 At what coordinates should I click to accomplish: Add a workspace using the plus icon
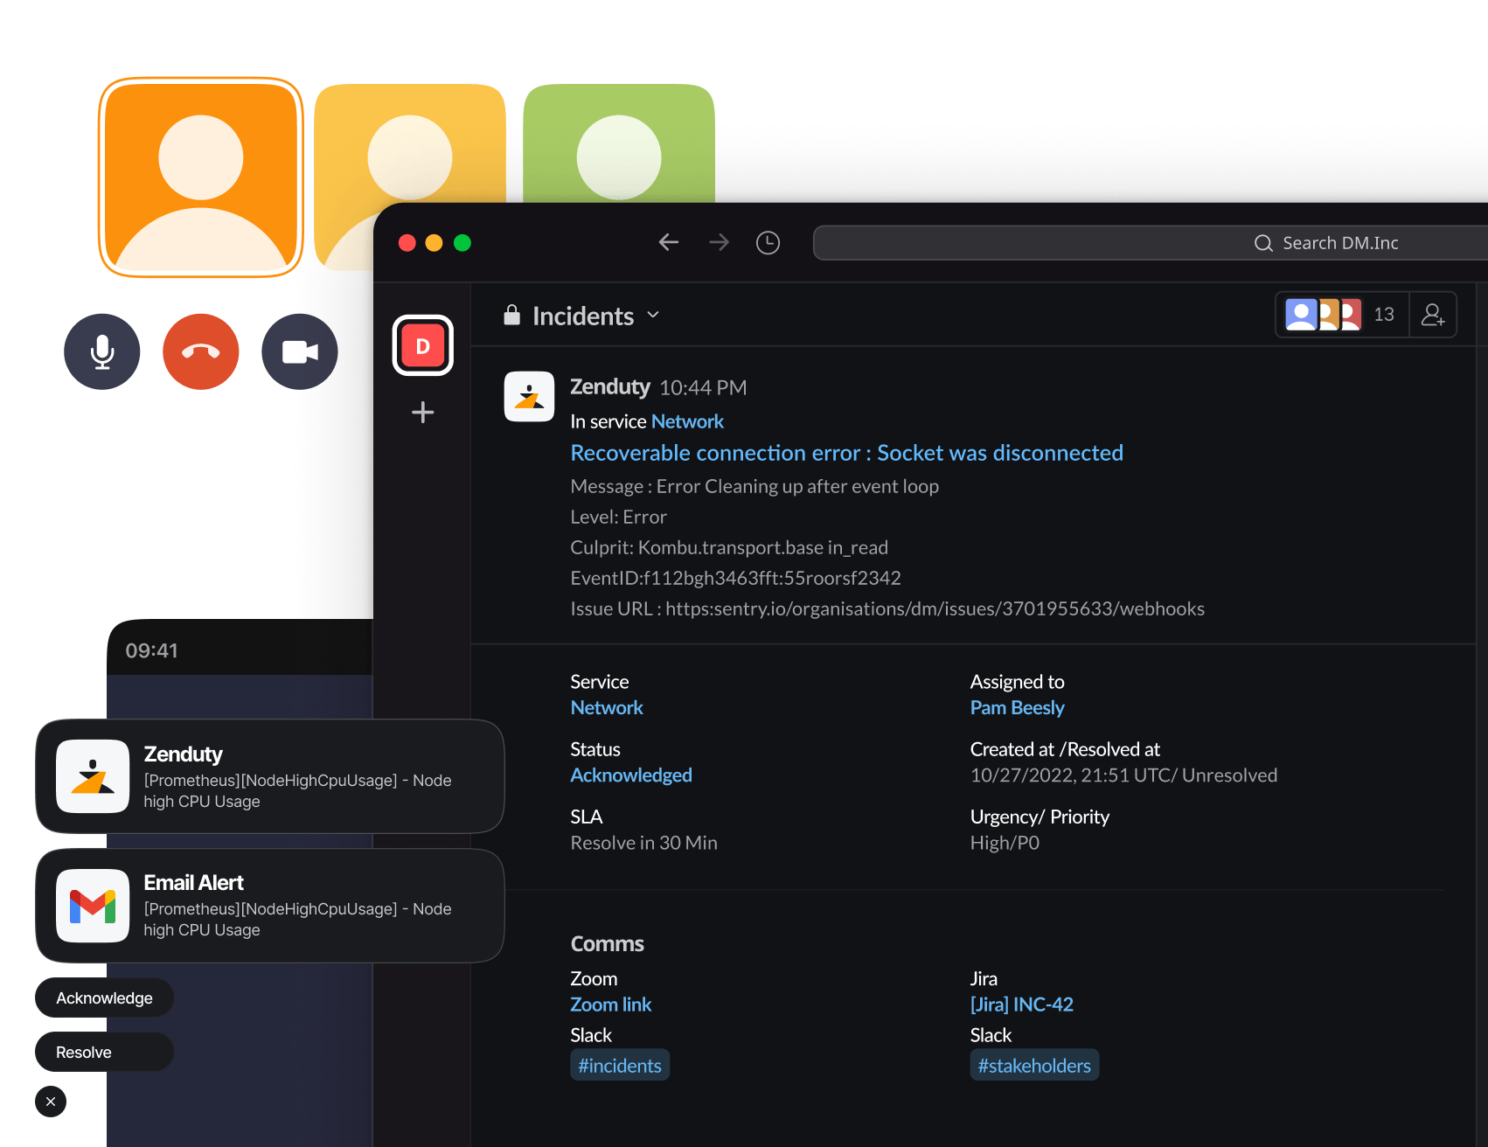[x=423, y=412]
